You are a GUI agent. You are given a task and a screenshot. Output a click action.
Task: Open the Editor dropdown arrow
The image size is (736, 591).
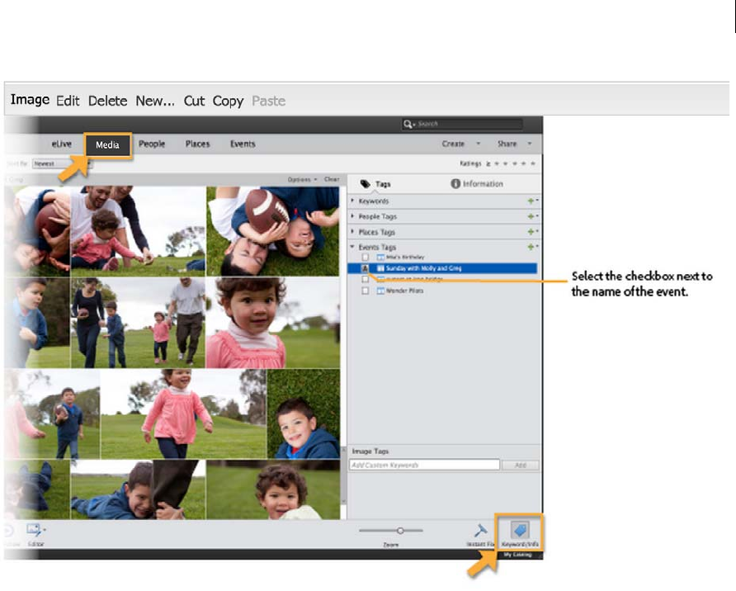[x=45, y=530]
